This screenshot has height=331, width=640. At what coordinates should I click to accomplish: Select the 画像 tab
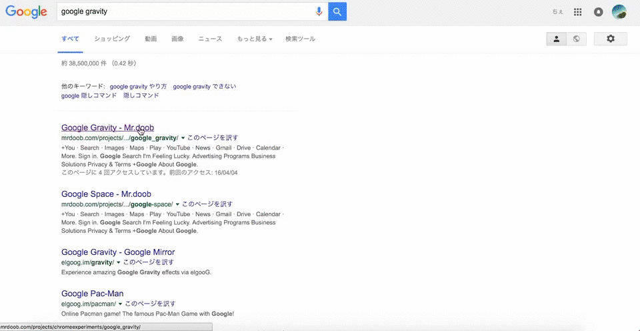177,39
